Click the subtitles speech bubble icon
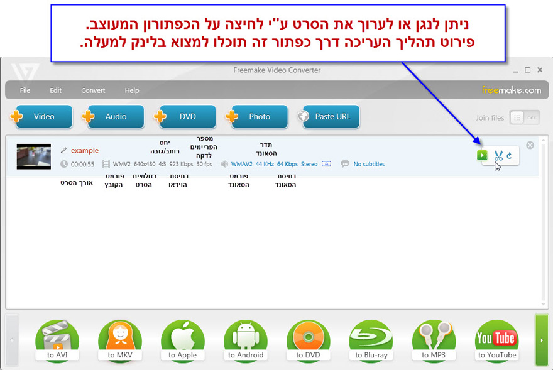The width and height of the screenshot is (553, 370). click(345, 164)
